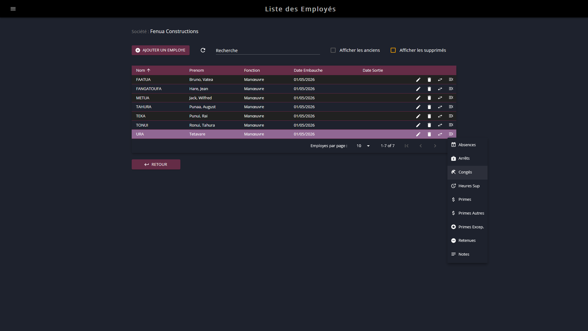The width and height of the screenshot is (588, 331).
Task: Click transfer arrows icon for FANGATOUFA
Action: 440,89
